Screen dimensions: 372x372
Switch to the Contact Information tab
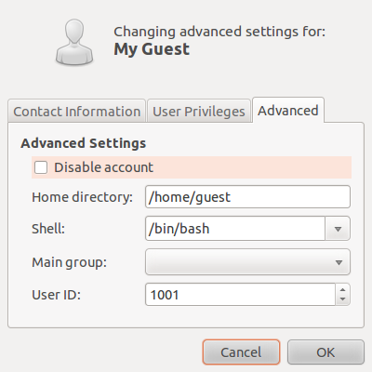[76, 112]
